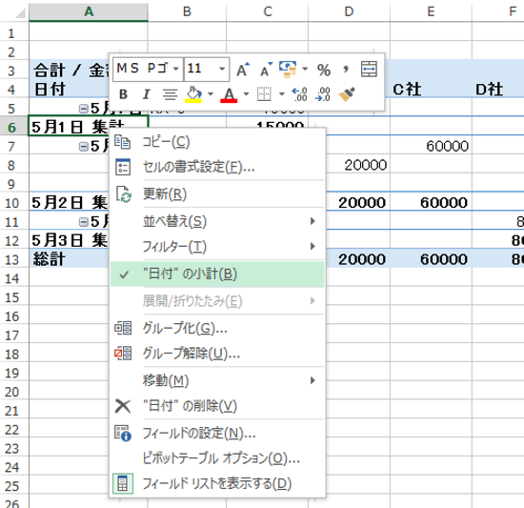The height and width of the screenshot is (508, 524).
Task: Click the 5月3日 集計 cell in row 12
Action: [70, 240]
